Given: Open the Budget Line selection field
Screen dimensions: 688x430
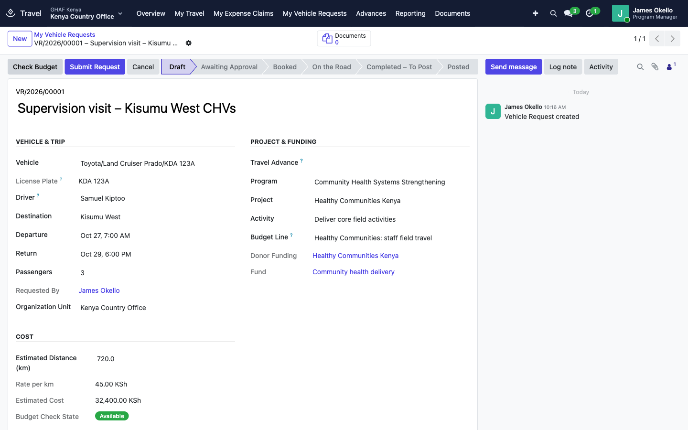Looking at the screenshot, I should (x=391, y=238).
